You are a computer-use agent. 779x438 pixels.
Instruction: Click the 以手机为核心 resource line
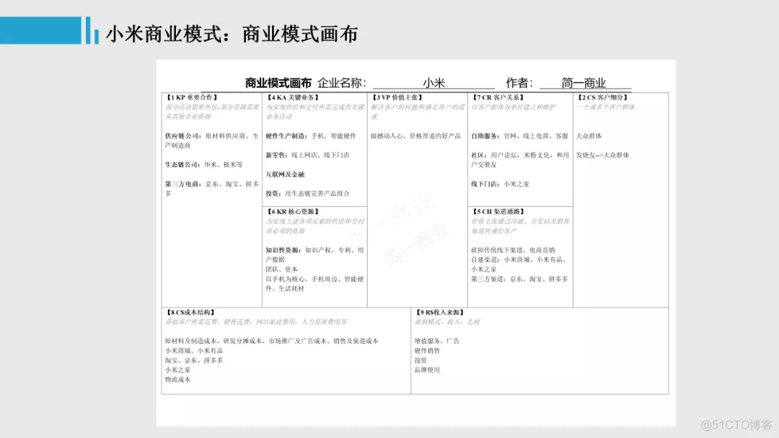pos(315,283)
